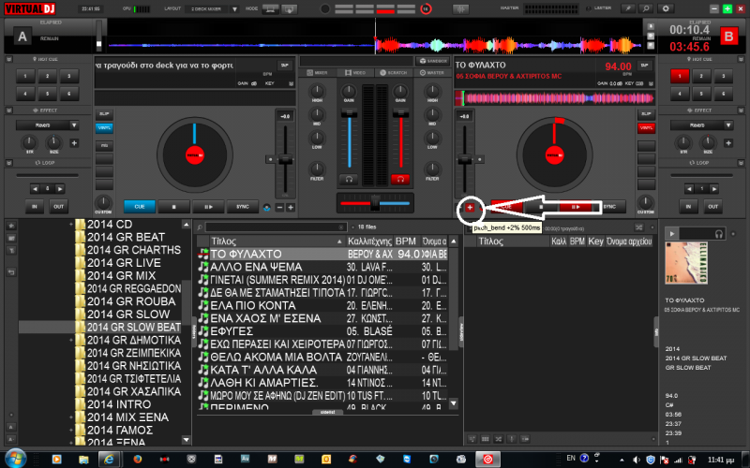
Task: Toggle deck B red headphone cue button
Action: pos(400,179)
